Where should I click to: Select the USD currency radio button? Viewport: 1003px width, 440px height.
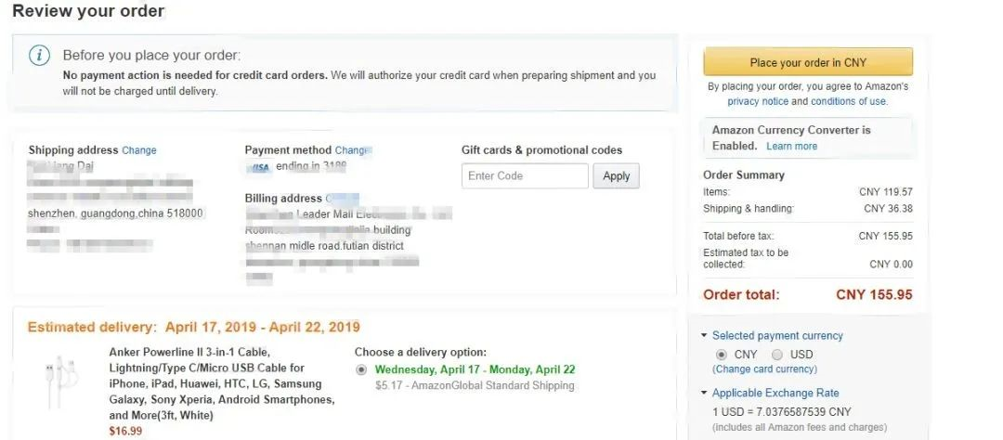776,355
